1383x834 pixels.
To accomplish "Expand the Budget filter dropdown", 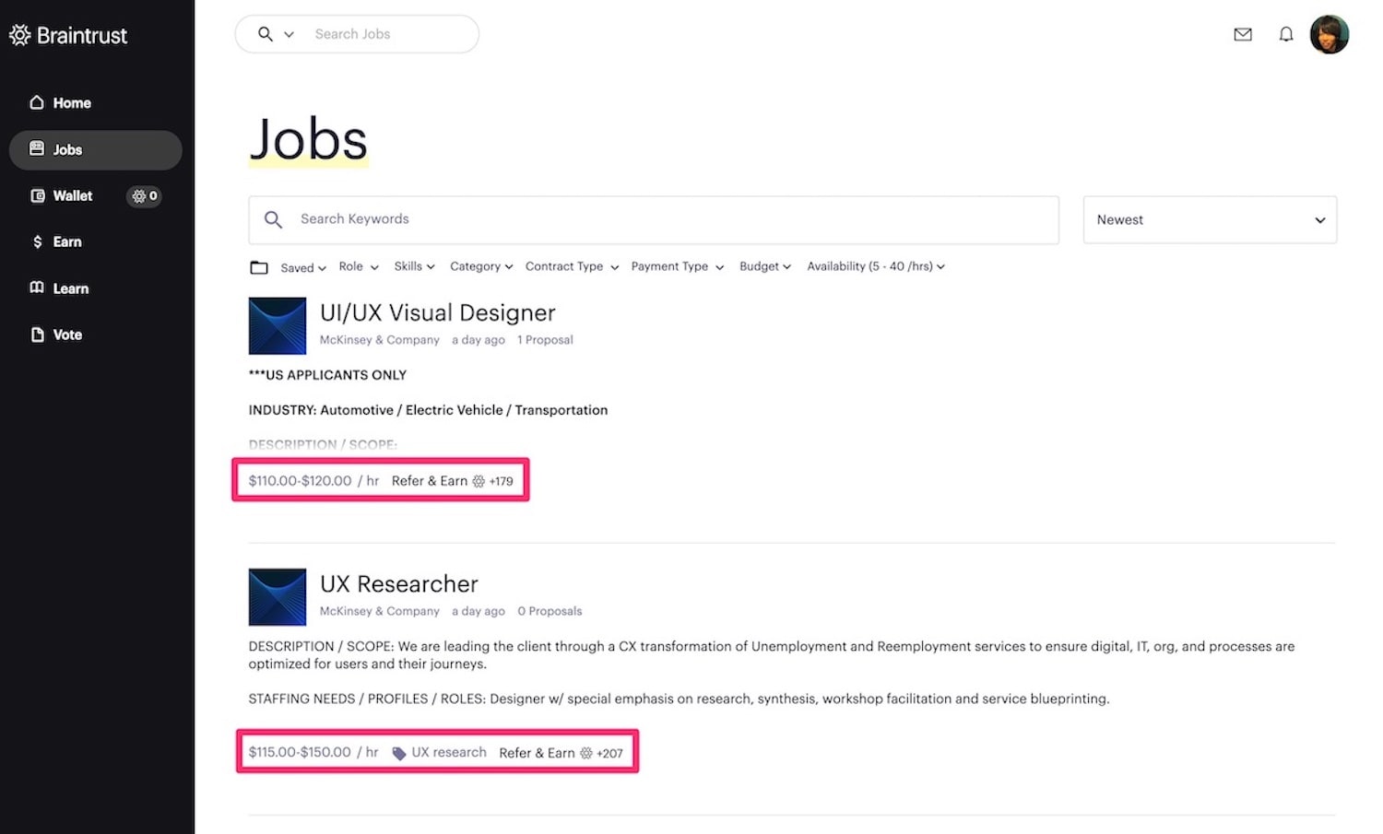I will coord(765,266).
